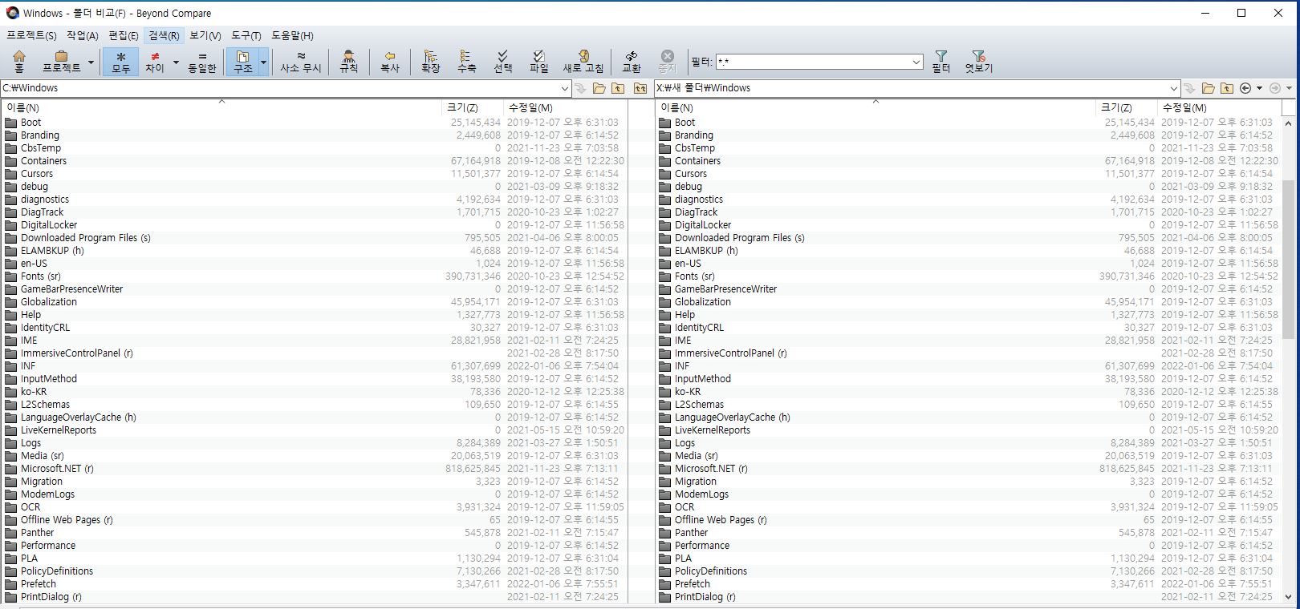Click the scrollbar down arrow in right pane
Image resolution: width=1300 pixels, height=609 pixels.
click(1289, 597)
